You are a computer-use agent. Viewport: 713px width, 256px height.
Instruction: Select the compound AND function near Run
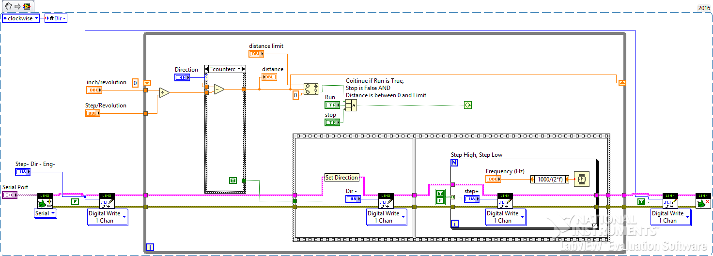click(x=351, y=106)
